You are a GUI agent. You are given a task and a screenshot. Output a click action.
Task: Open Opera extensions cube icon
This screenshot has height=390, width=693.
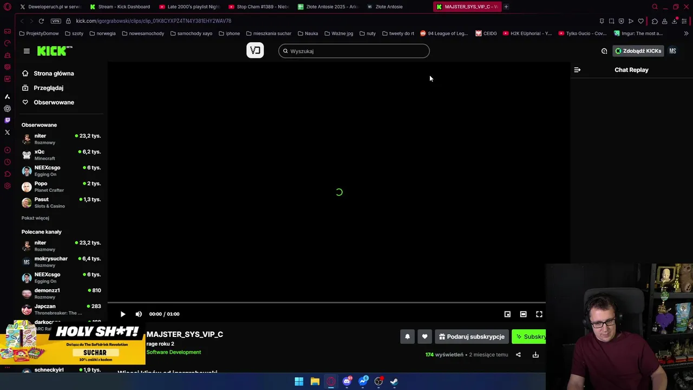[x=655, y=21]
